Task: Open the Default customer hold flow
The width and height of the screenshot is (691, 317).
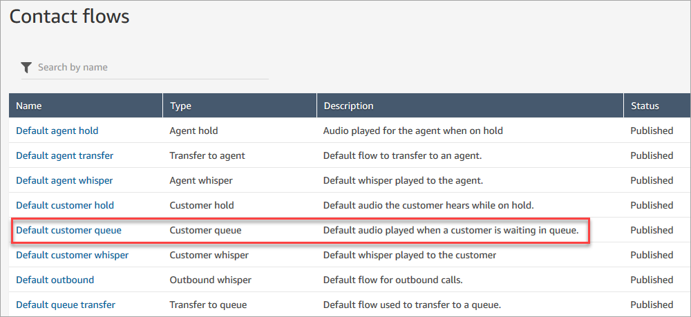Action: click(65, 205)
